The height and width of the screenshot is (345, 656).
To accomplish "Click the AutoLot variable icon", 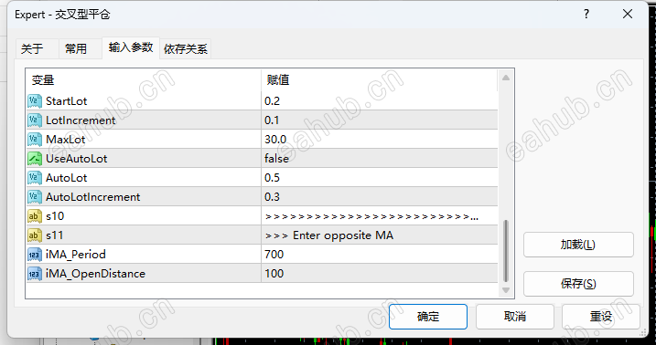I will (35, 178).
